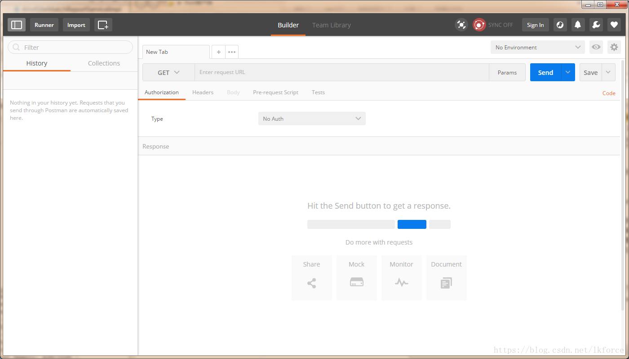This screenshot has height=359, width=629.
Task: Select the Pre-request Script tab
Action: (x=276, y=92)
